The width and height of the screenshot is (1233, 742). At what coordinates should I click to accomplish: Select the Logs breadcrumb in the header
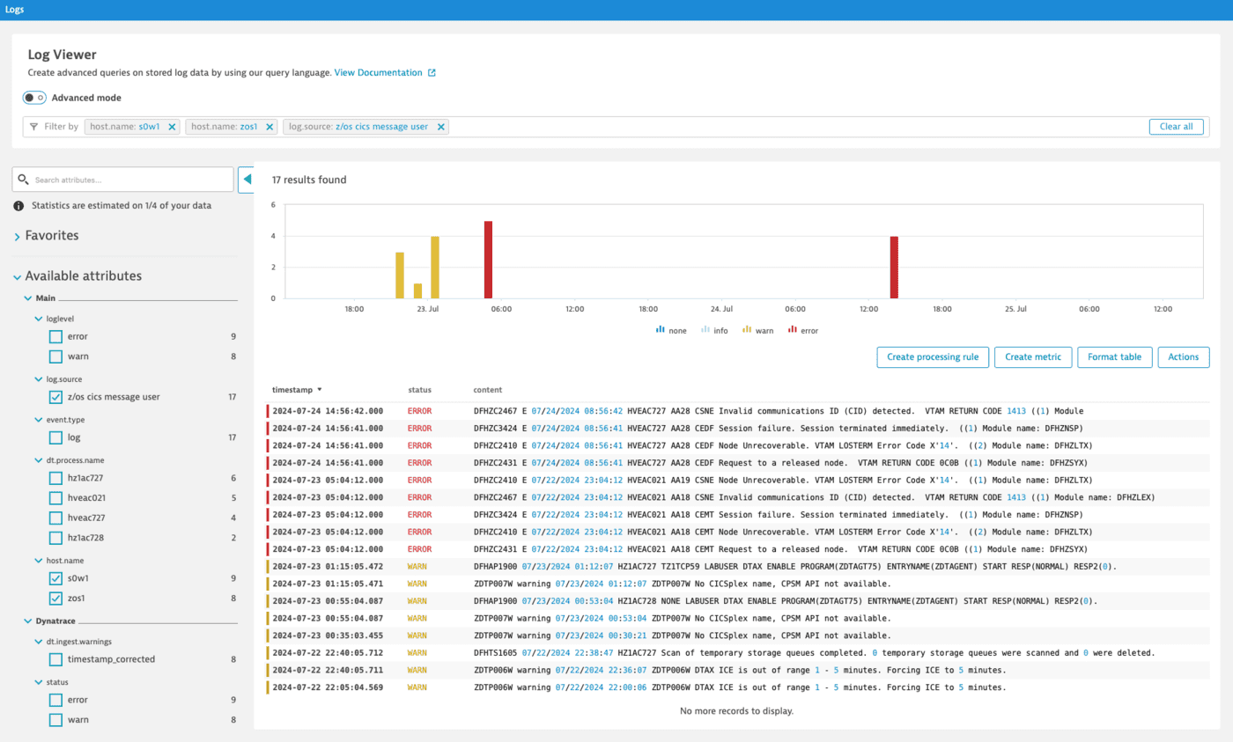pos(15,10)
